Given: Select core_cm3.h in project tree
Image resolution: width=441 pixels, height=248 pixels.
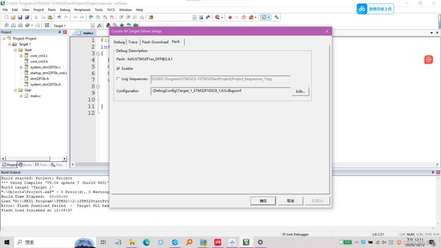Looking at the screenshot, I should click(x=39, y=62).
